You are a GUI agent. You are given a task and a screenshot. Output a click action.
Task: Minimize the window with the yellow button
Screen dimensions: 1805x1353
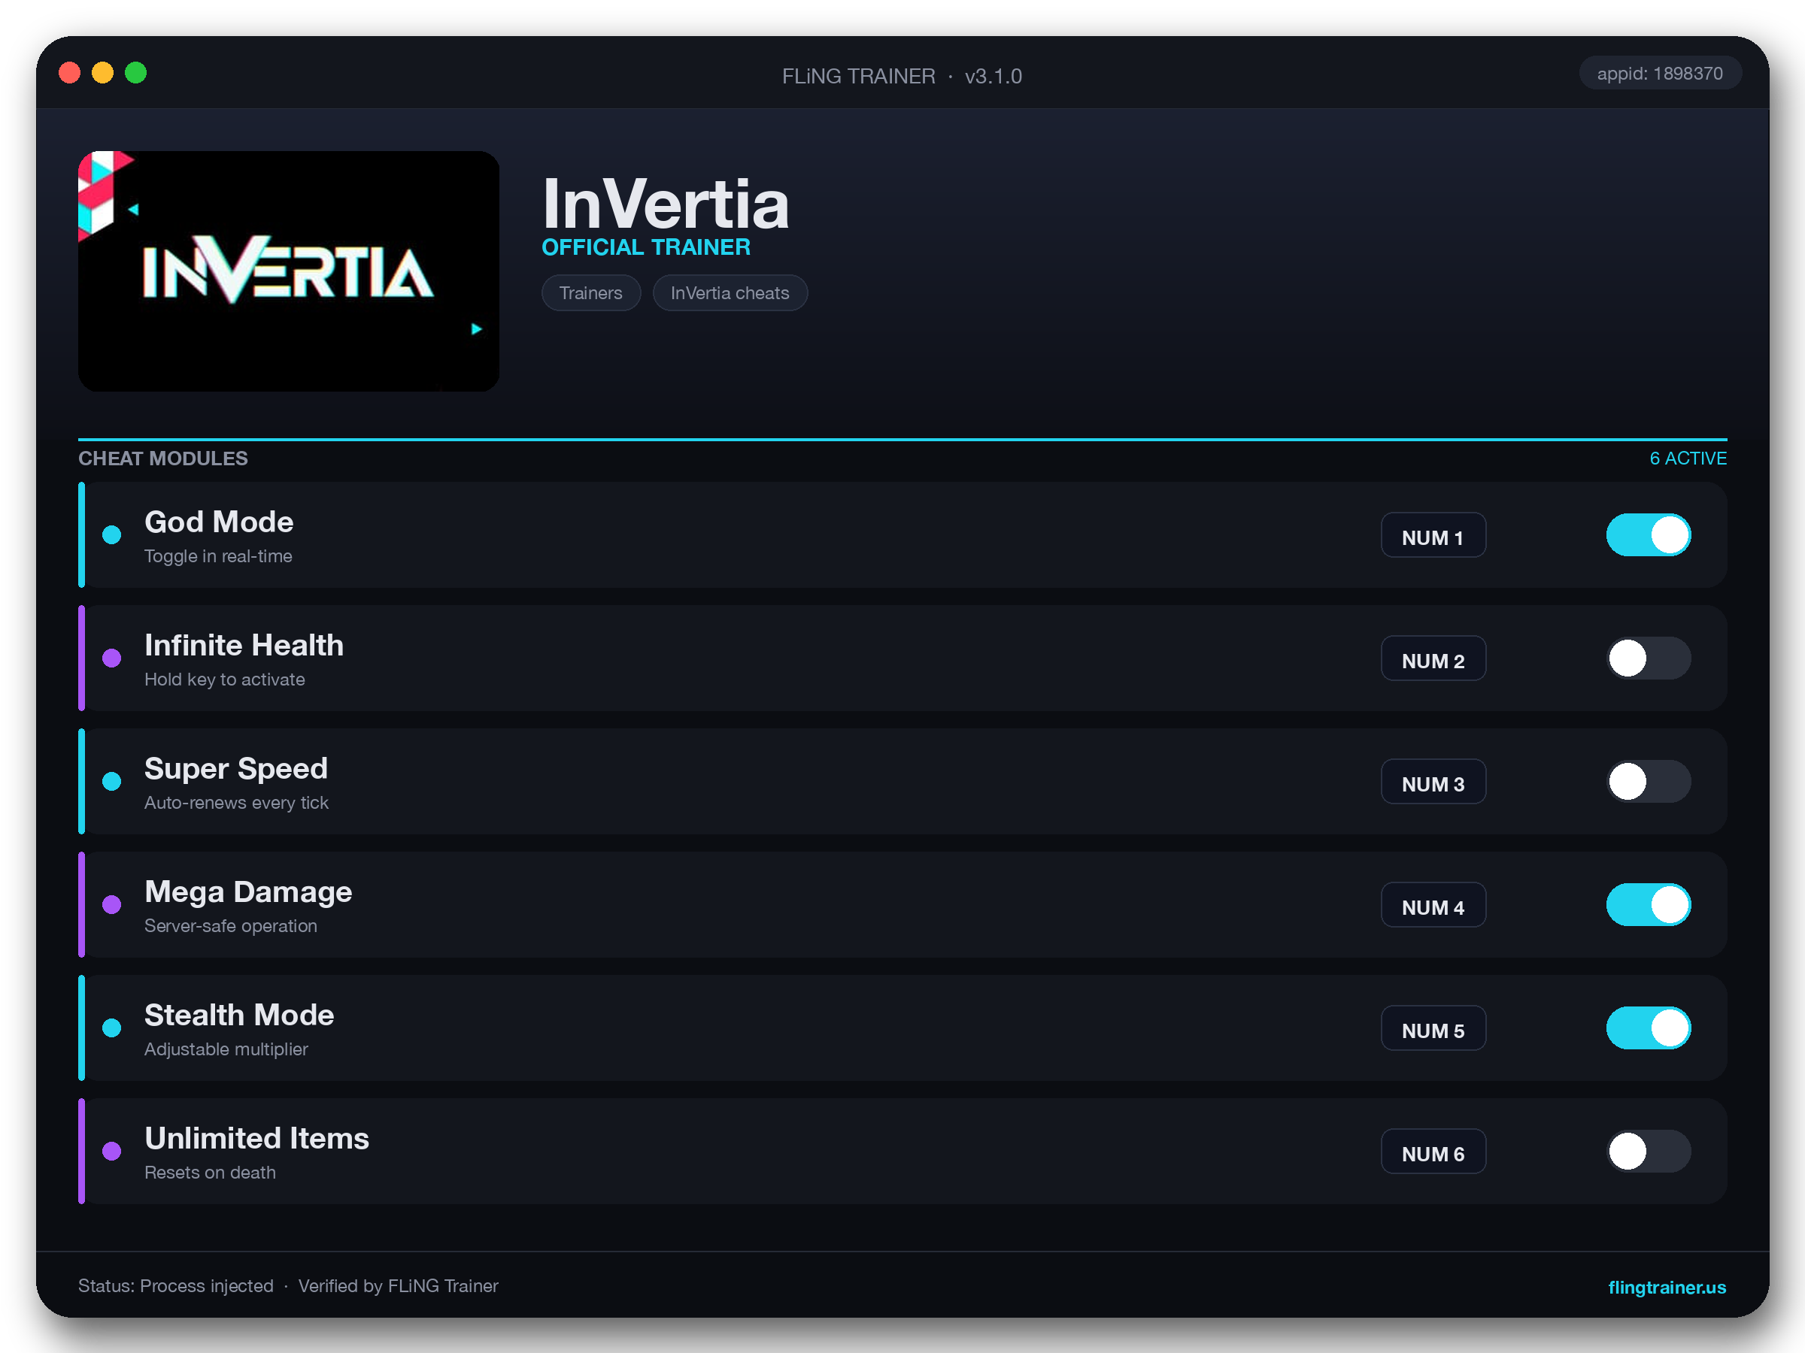pos(103,73)
